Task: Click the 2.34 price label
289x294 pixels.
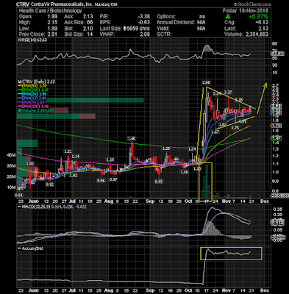Action: click(x=217, y=93)
